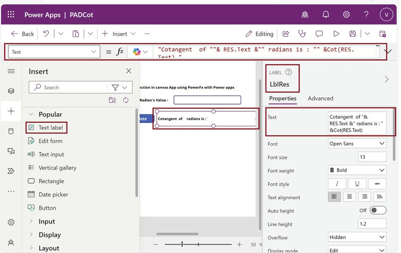The width and height of the screenshot is (401, 253).
Task: Go Back from the editor
Action: tap(23, 34)
